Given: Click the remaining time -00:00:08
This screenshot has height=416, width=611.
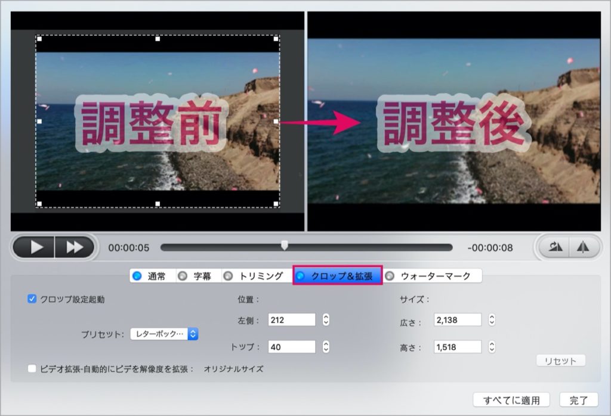Looking at the screenshot, I should [x=490, y=248].
